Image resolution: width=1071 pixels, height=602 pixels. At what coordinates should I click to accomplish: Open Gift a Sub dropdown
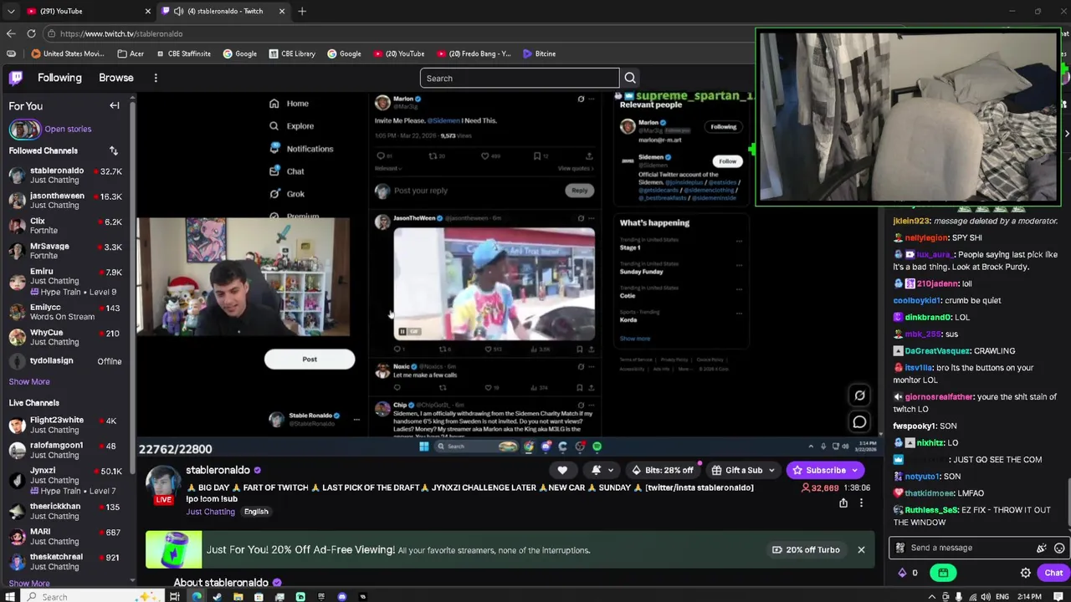pos(744,470)
